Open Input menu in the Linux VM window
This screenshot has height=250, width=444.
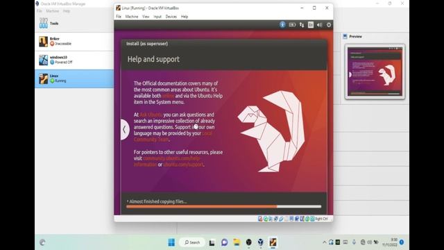coord(157,17)
